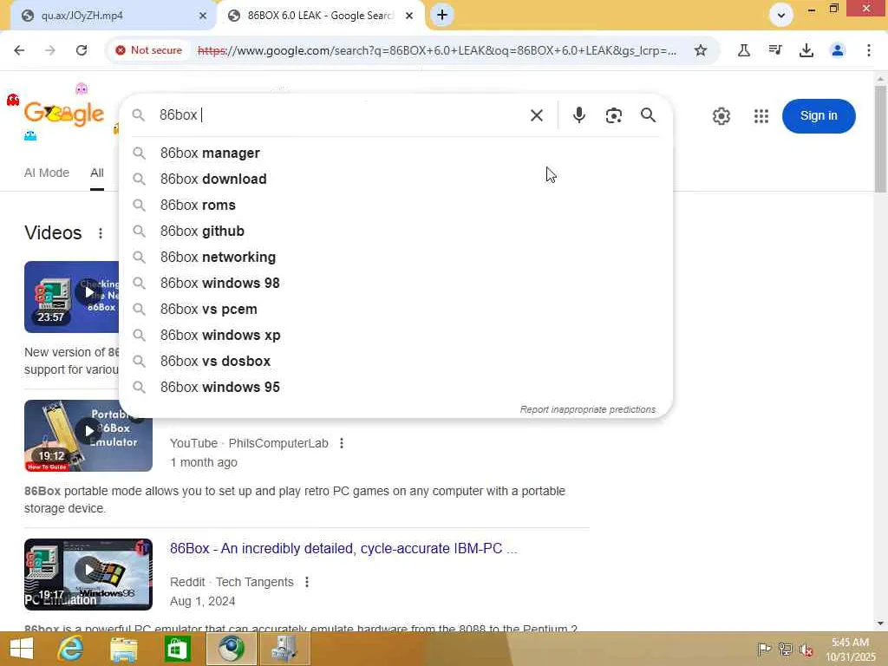Viewport: 888px width, 666px height.
Task: Click the URL address bar
Action: [437, 50]
